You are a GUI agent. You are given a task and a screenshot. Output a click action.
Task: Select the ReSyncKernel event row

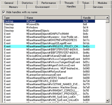pyautogui.click(x=49, y=72)
